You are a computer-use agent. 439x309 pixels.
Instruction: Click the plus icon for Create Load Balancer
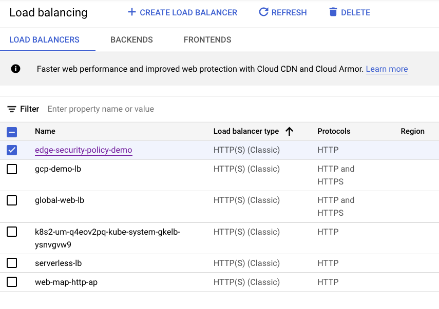pyautogui.click(x=132, y=12)
